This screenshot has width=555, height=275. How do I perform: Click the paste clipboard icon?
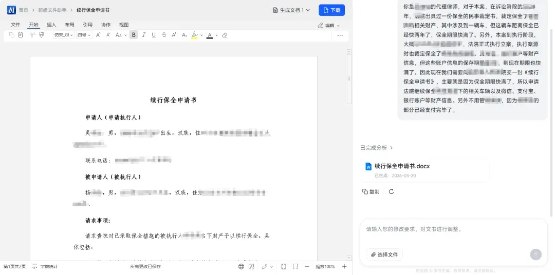(x=20, y=35)
